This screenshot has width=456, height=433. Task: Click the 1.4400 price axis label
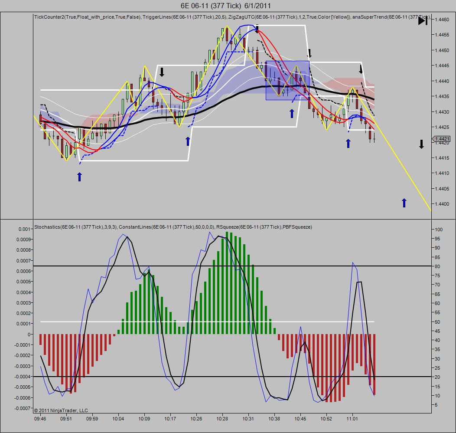tap(442, 204)
